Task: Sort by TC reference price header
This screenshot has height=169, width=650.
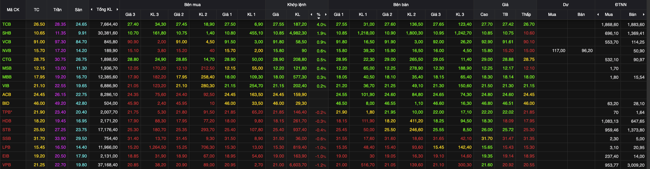Action: [37, 10]
